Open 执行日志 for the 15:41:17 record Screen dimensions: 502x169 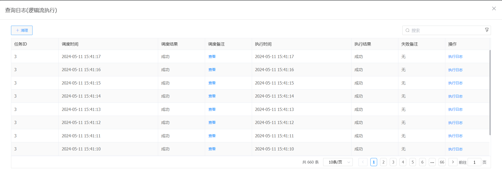click(x=455, y=57)
